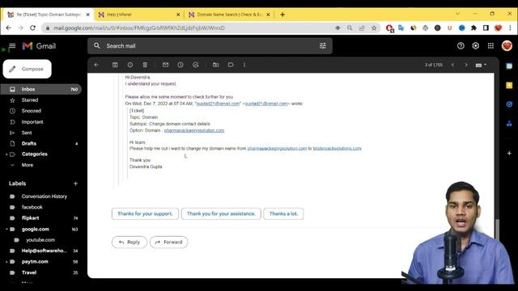Send smart reply Thanks a lot
Viewport: 518px width, 291px height.
click(x=283, y=213)
